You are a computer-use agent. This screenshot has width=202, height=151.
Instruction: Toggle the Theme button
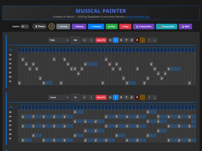click(39, 26)
